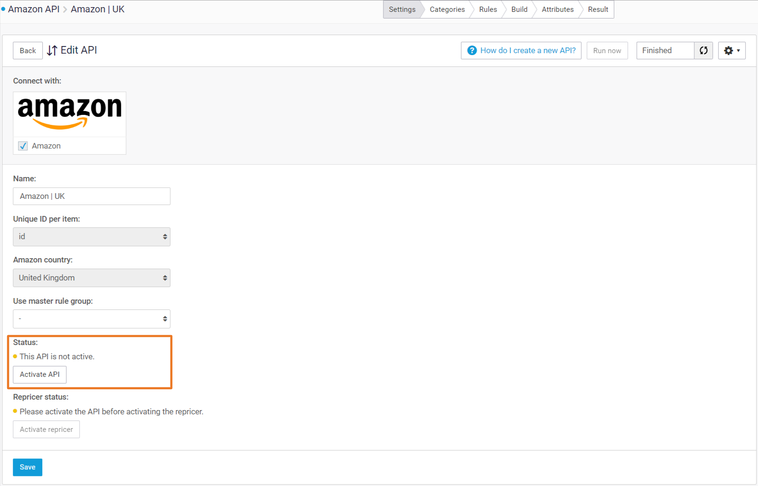The image size is (758, 486).
Task: Click the Activate API button
Action: pos(40,374)
